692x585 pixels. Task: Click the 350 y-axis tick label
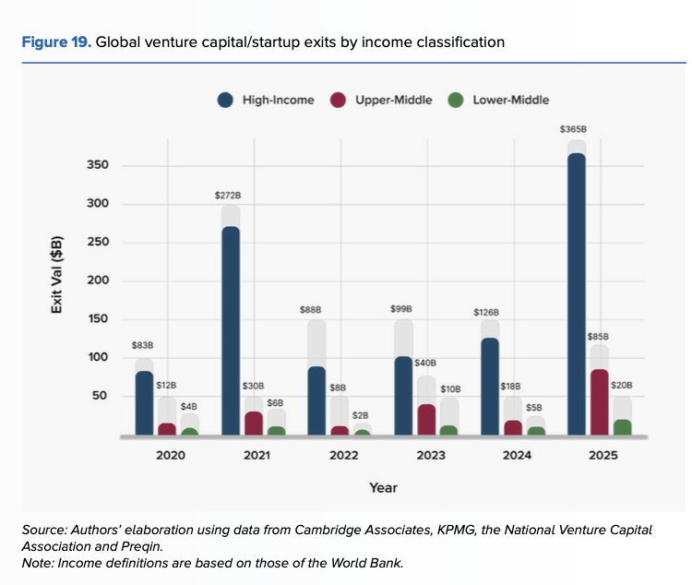tap(98, 164)
